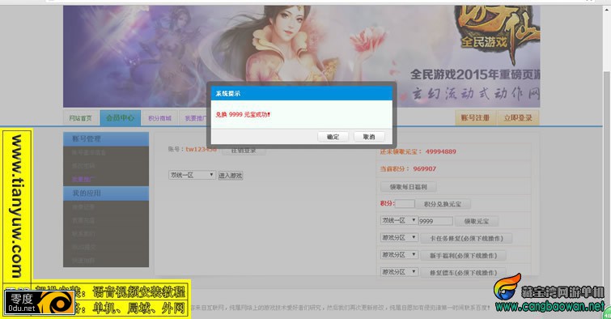Viewport: 611px width, 319px height.
Task: Select the 账号管理 sidebar header
Action: [x=106, y=138]
